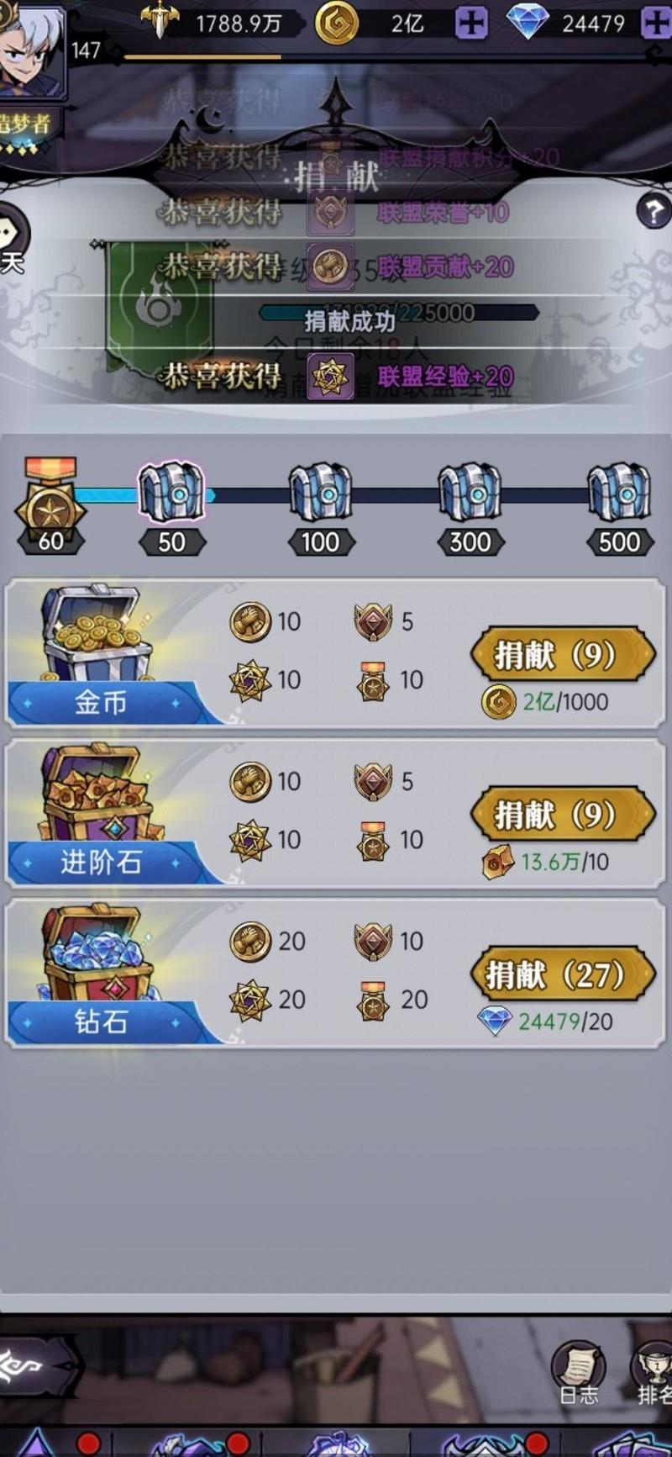672x1457 pixels.
Task: Open the 300-point reward chest
Action: click(470, 493)
